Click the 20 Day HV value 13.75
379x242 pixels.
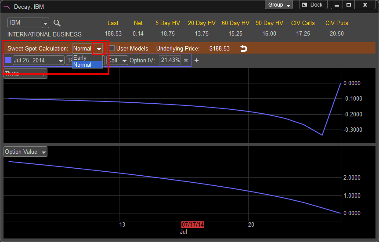click(x=201, y=34)
